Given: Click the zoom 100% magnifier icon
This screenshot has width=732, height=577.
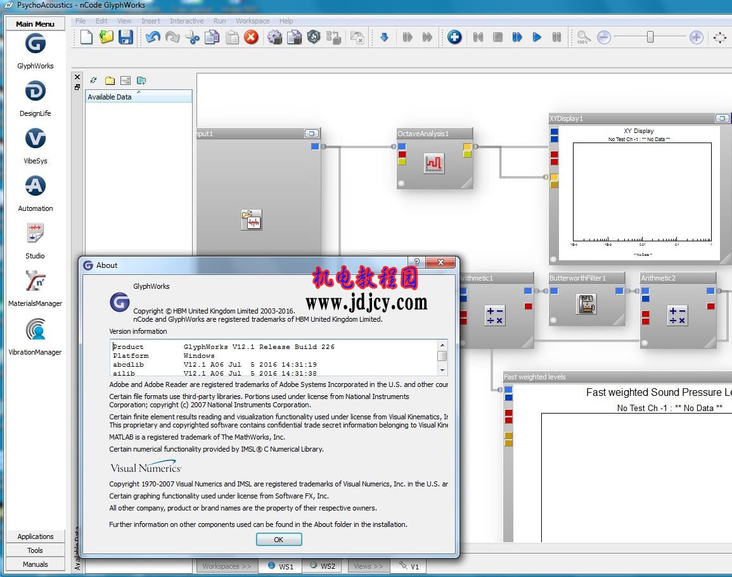Looking at the screenshot, I should [x=583, y=37].
